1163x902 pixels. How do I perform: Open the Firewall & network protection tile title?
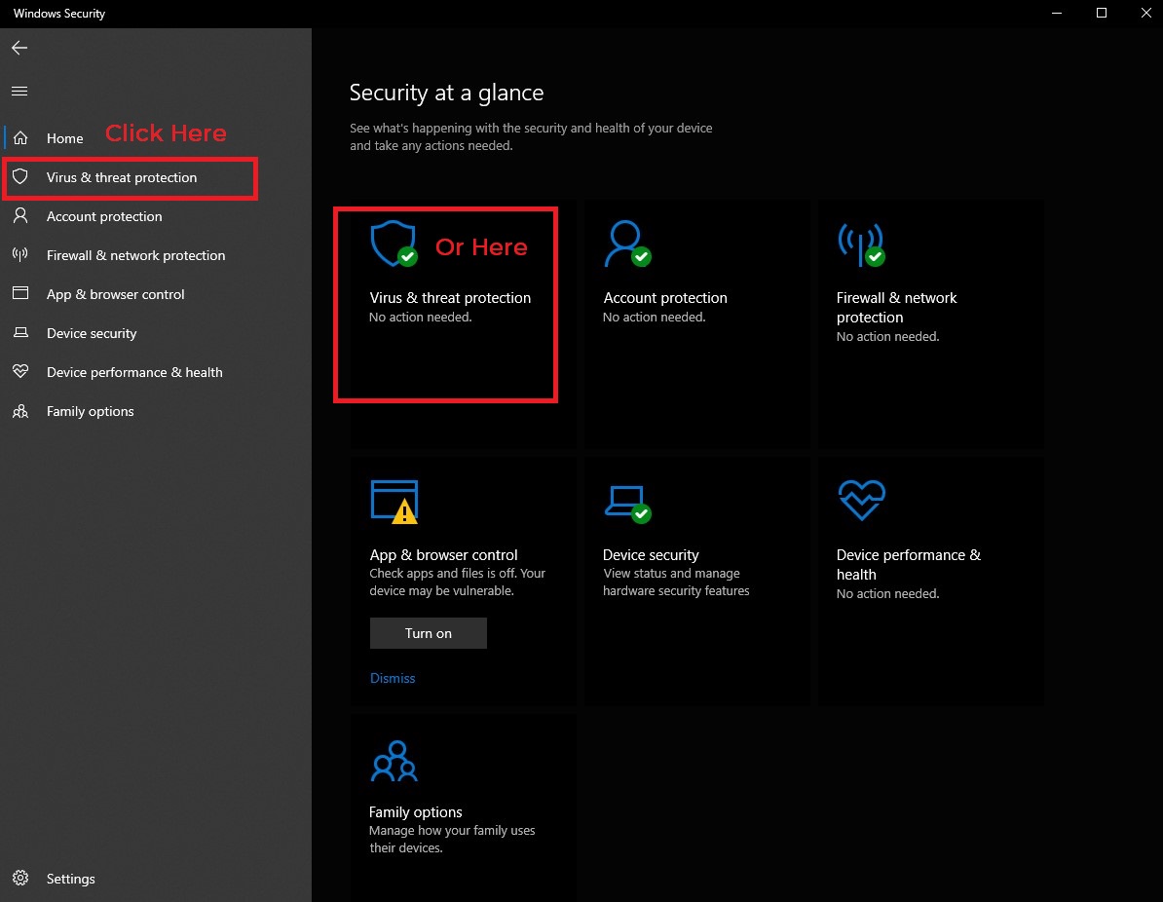896,307
